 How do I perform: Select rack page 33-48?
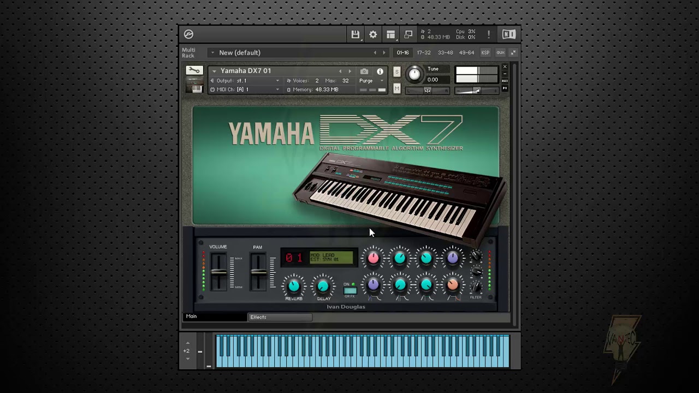point(445,53)
